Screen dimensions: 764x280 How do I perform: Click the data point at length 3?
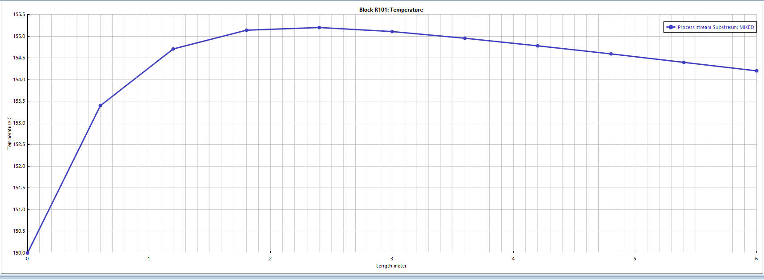click(392, 32)
